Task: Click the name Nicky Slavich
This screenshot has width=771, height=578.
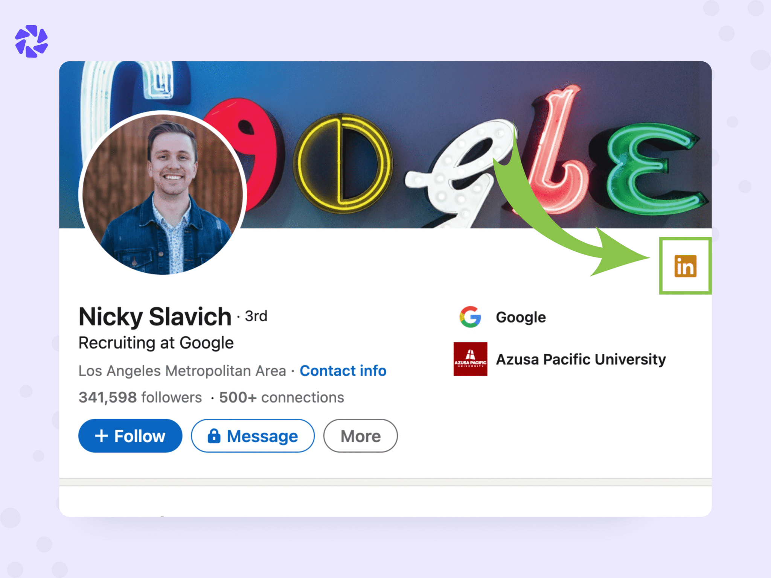Action: (x=155, y=316)
